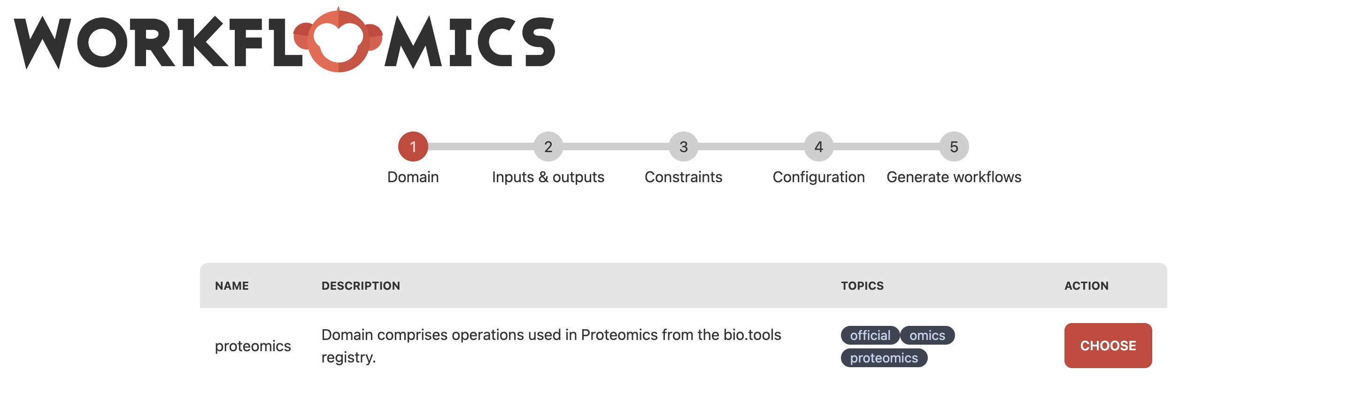Click the WORKFLOMICS logo text
The height and width of the screenshot is (401, 1372).
(285, 40)
